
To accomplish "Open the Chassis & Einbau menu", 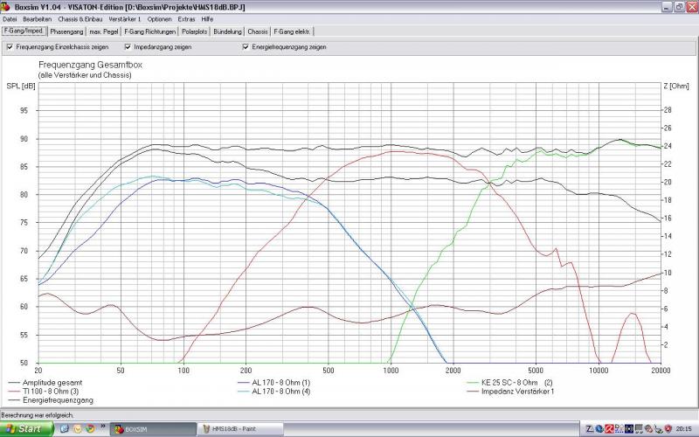I will point(80,18).
